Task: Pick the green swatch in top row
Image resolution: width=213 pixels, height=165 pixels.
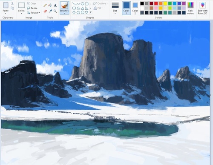Action: pos(170,3)
